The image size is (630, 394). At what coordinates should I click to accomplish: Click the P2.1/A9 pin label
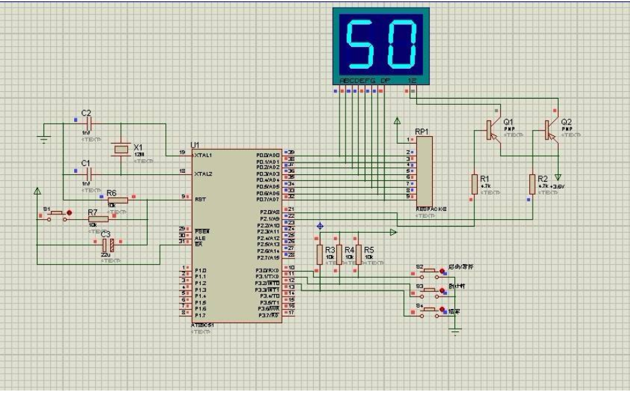point(269,218)
